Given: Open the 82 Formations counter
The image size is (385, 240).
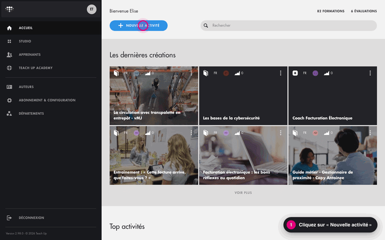Looking at the screenshot, I should (x=330, y=11).
